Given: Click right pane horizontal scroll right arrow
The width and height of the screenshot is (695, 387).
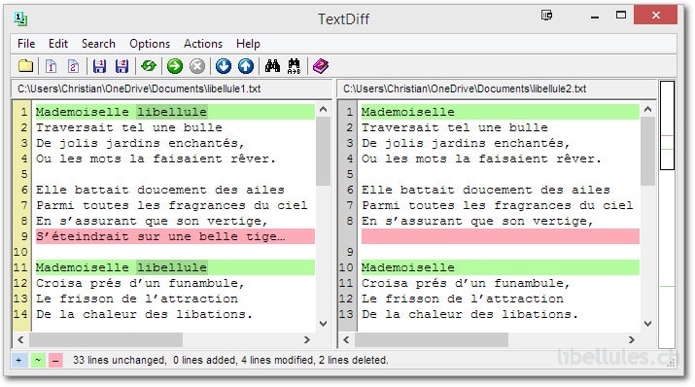Looking at the screenshot, I should click(x=632, y=339).
